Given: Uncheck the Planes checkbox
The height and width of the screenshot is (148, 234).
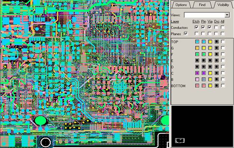Looking at the screenshot, I should tap(186, 33).
